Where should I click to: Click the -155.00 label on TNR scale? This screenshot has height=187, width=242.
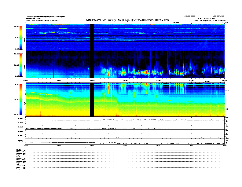pos(16,115)
